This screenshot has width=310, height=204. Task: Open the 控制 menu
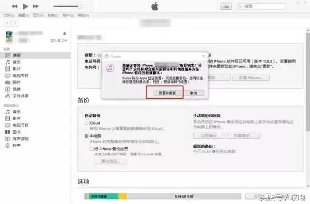(53, 15)
